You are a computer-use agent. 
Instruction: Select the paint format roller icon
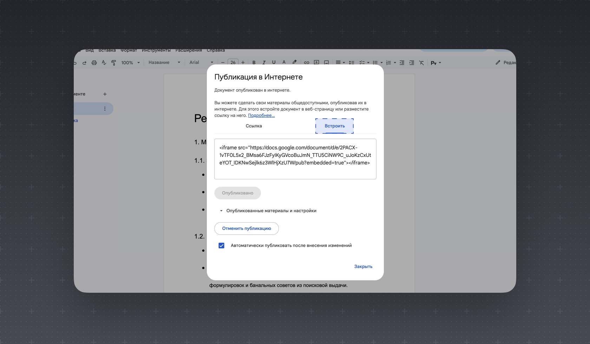click(x=113, y=62)
